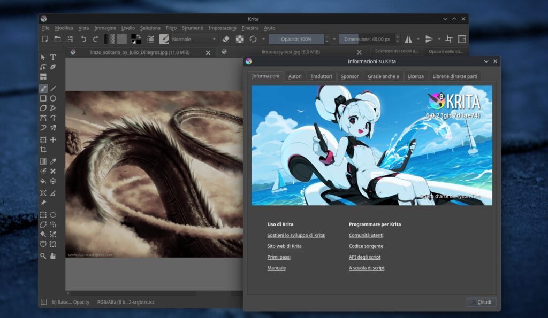
Task: Open the brush preset chooser
Action: [164, 39]
